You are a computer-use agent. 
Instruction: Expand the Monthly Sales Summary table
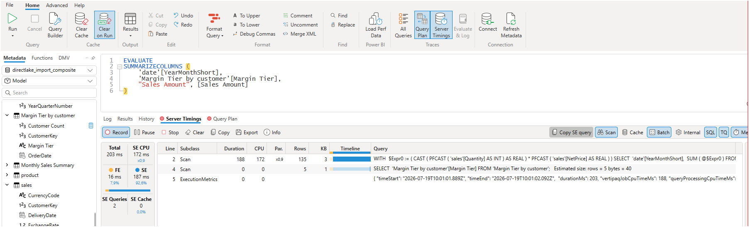[x=7, y=165]
